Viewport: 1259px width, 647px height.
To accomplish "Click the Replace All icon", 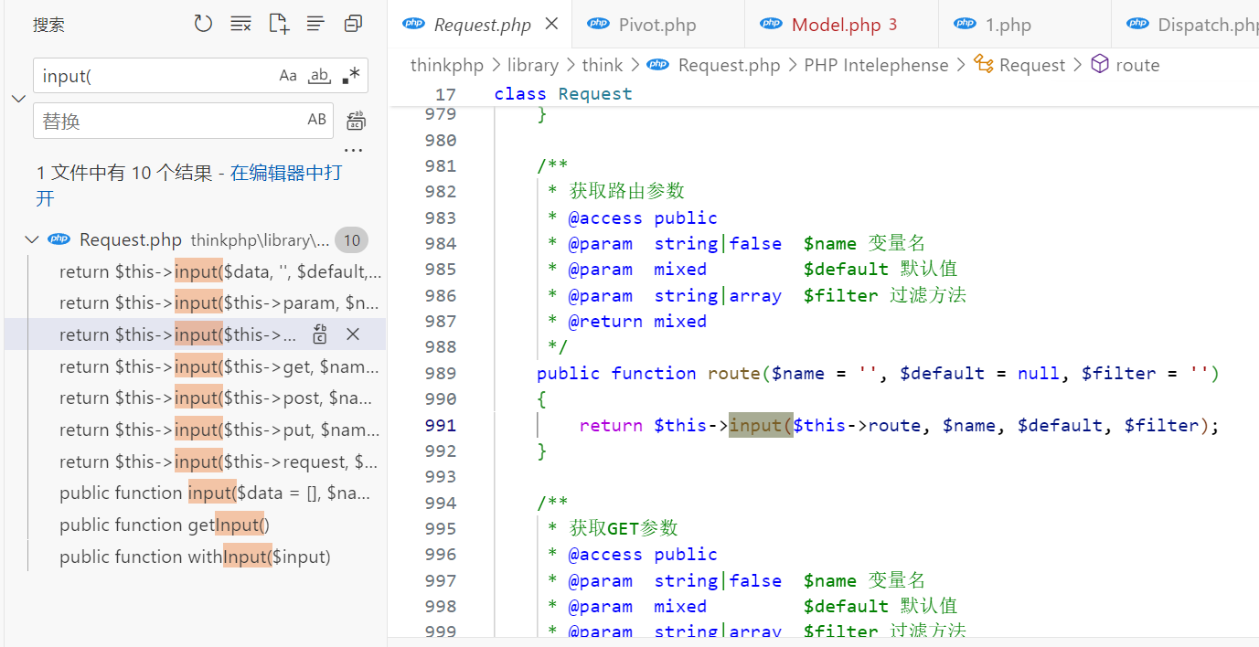I will point(356,121).
